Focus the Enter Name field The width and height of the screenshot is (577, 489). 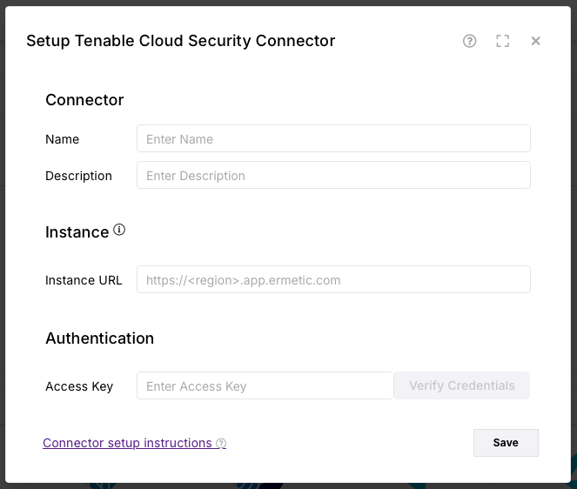click(x=333, y=138)
